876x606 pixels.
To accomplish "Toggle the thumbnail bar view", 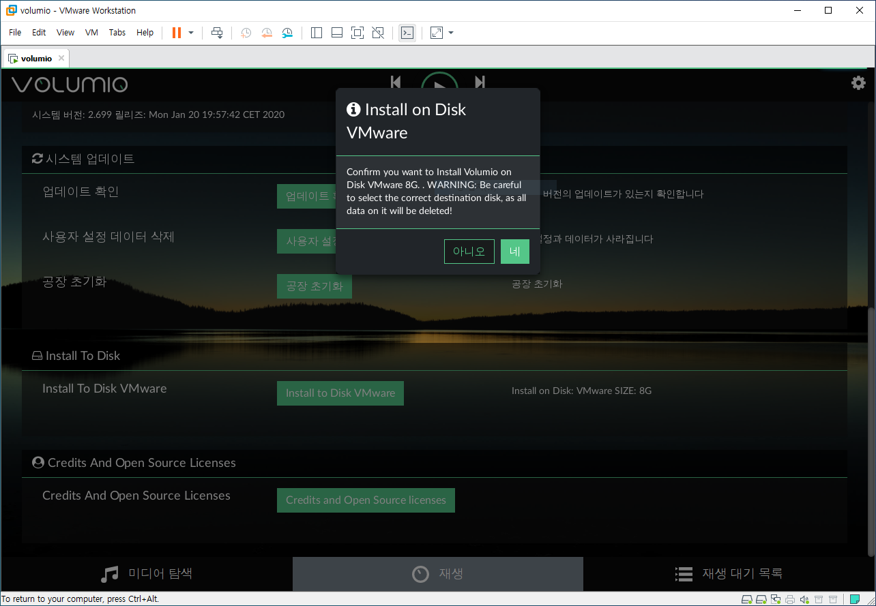I will tap(337, 33).
